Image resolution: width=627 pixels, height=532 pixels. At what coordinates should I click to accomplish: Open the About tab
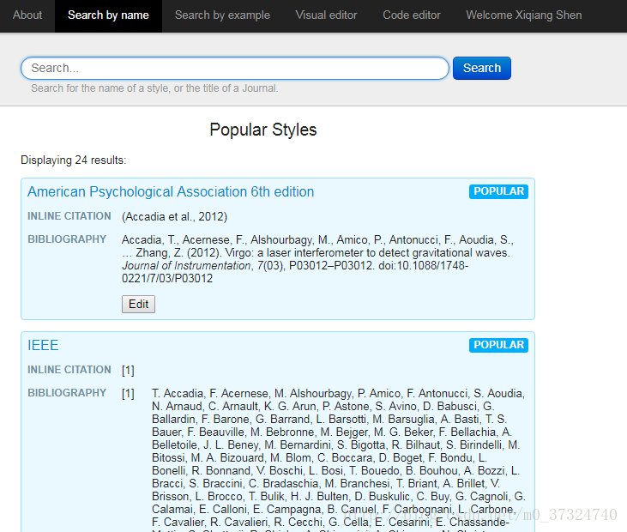click(x=27, y=15)
